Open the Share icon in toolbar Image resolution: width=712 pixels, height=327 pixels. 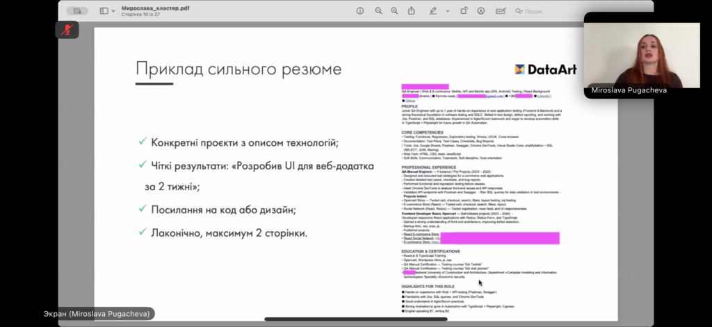point(412,11)
